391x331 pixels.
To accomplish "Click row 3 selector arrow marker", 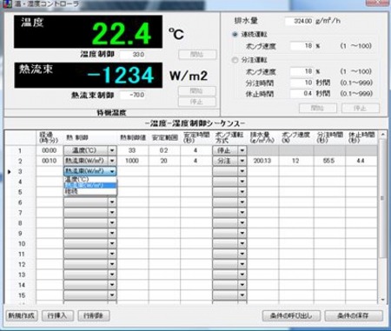I will click(x=10, y=172).
